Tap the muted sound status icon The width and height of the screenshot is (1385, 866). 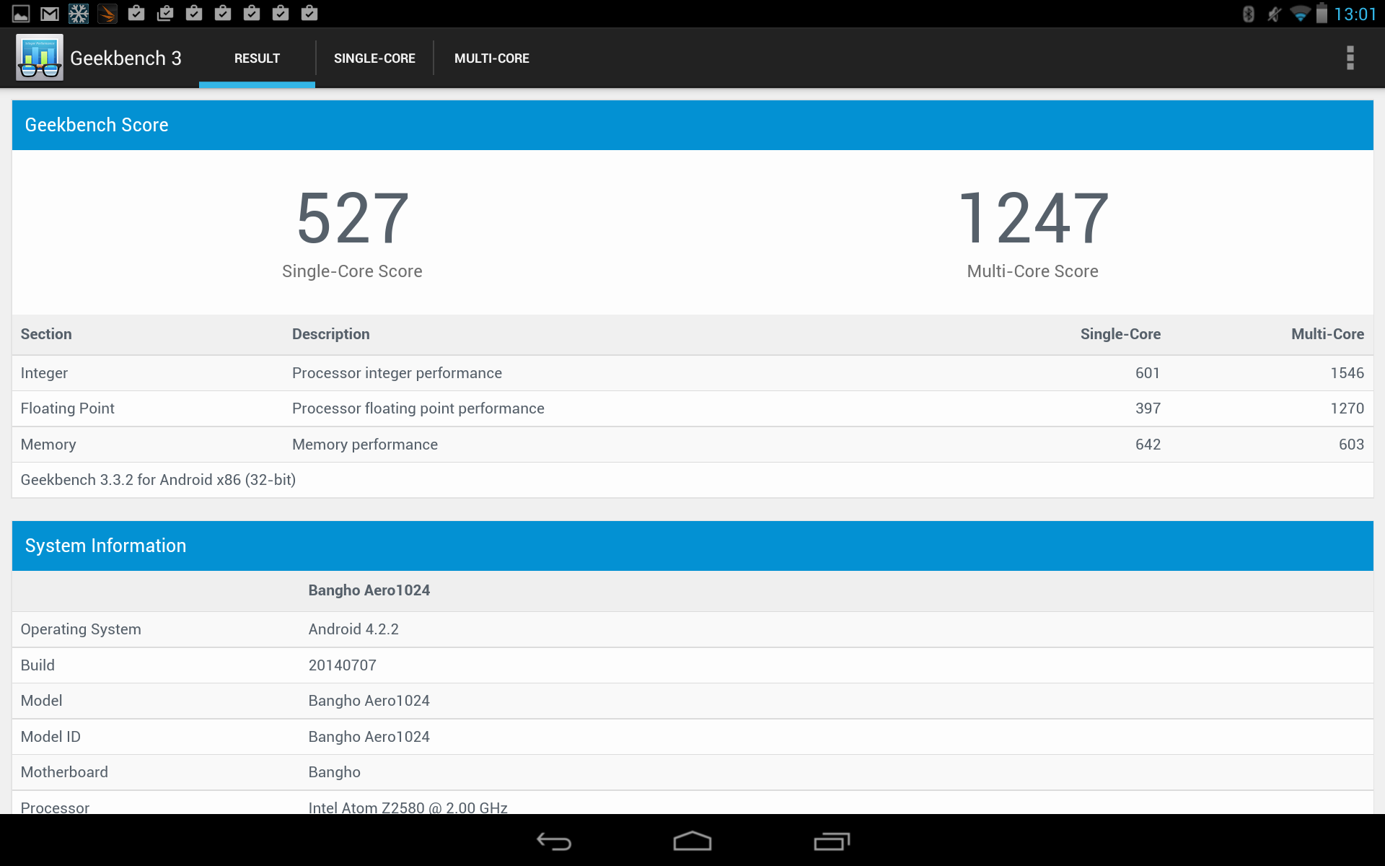pyautogui.click(x=1274, y=14)
